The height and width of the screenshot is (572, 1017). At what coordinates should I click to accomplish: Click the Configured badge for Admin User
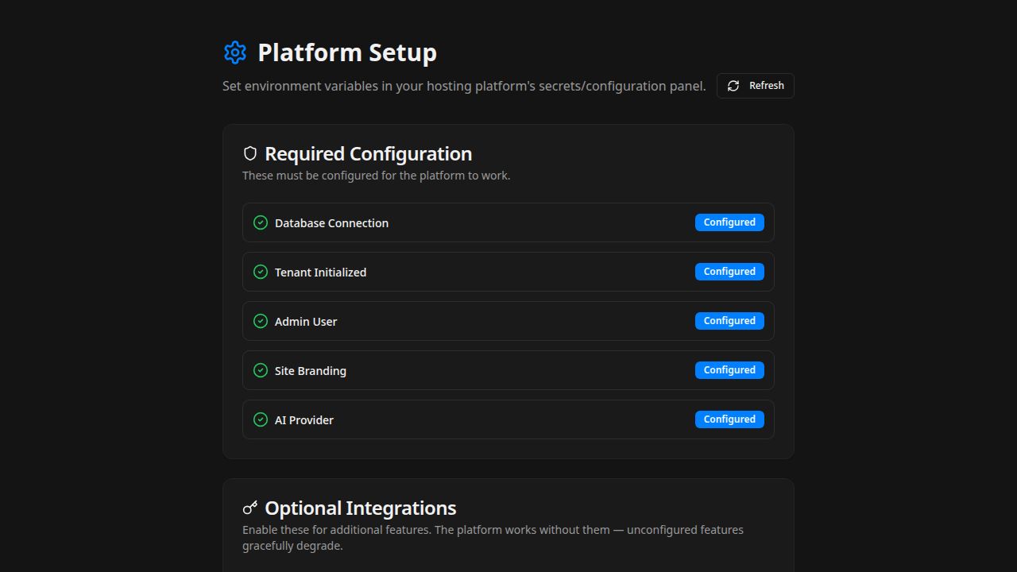[729, 321]
